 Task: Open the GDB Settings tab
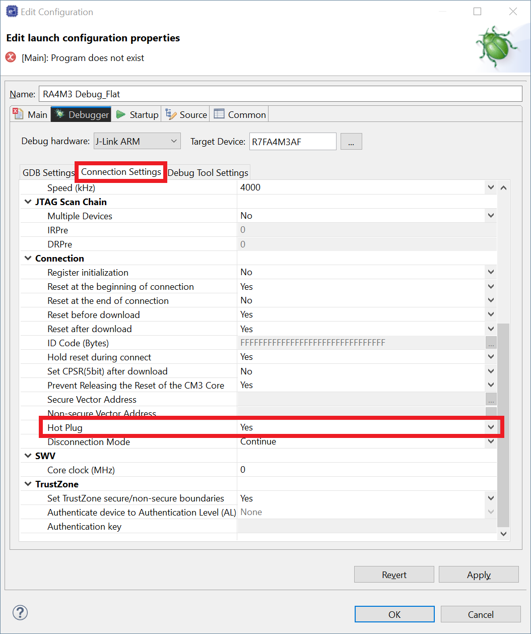(x=48, y=173)
